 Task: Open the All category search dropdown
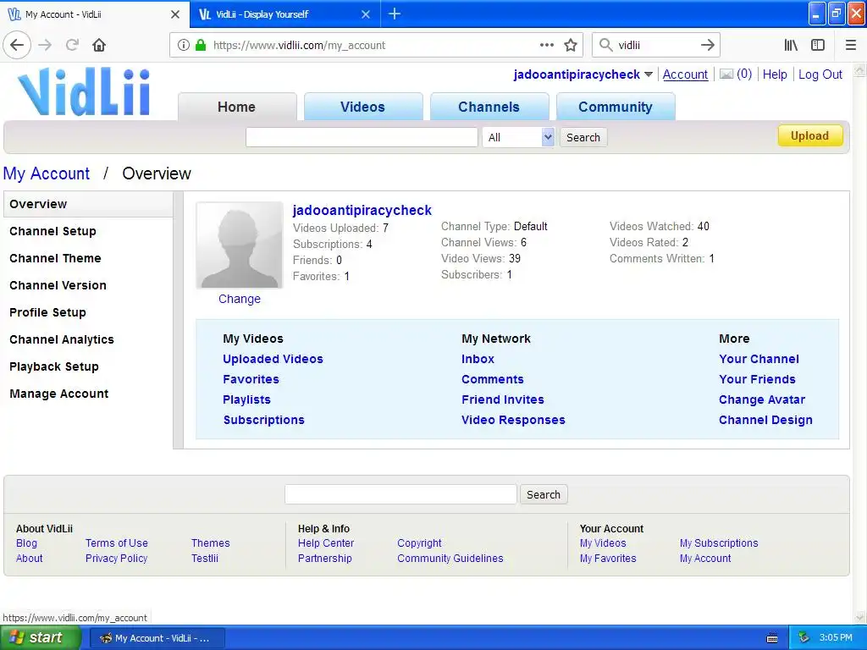tap(518, 137)
